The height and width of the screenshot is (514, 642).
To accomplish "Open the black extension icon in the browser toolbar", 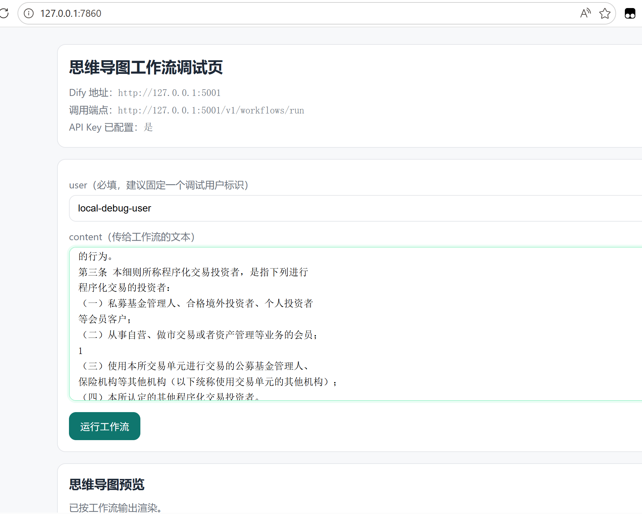I will (630, 13).
